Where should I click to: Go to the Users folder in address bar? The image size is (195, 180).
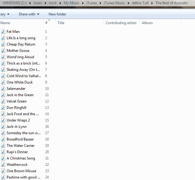coord(38,3)
